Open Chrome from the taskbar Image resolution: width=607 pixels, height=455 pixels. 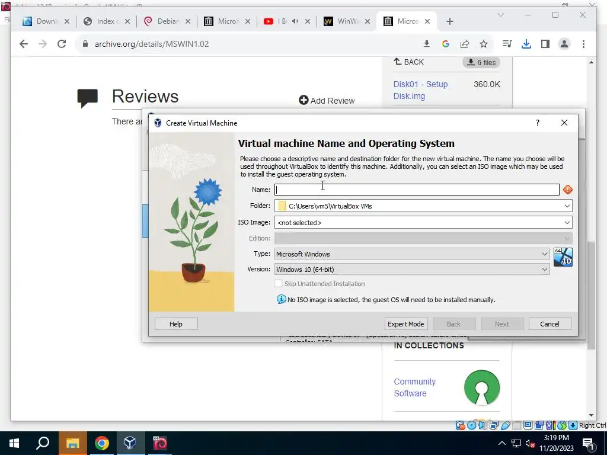pos(102,443)
